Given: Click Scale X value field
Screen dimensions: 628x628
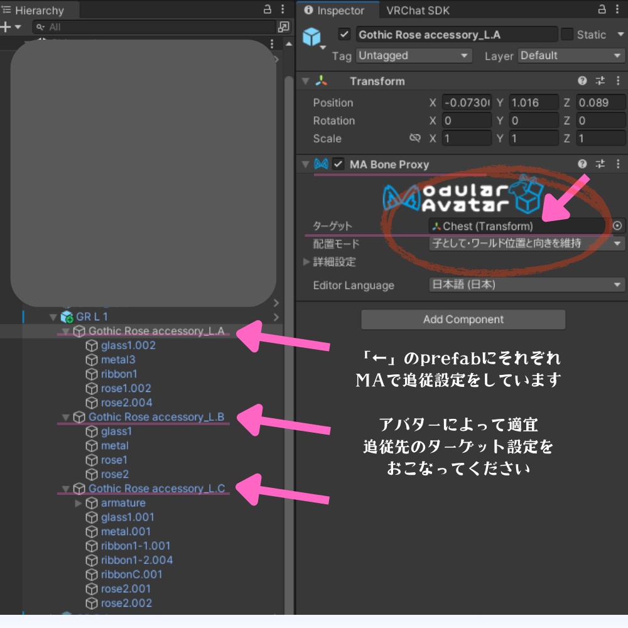Looking at the screenshot, I should (x=467, y=139).
